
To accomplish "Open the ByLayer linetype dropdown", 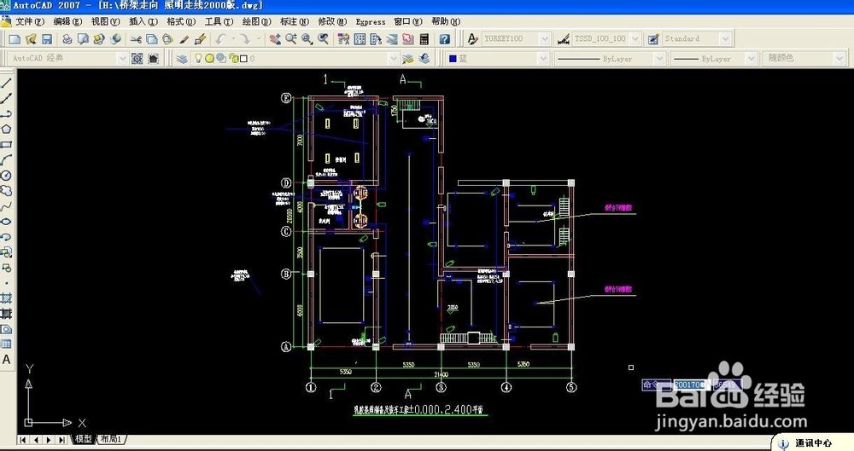I will click(x=659, y=58).
